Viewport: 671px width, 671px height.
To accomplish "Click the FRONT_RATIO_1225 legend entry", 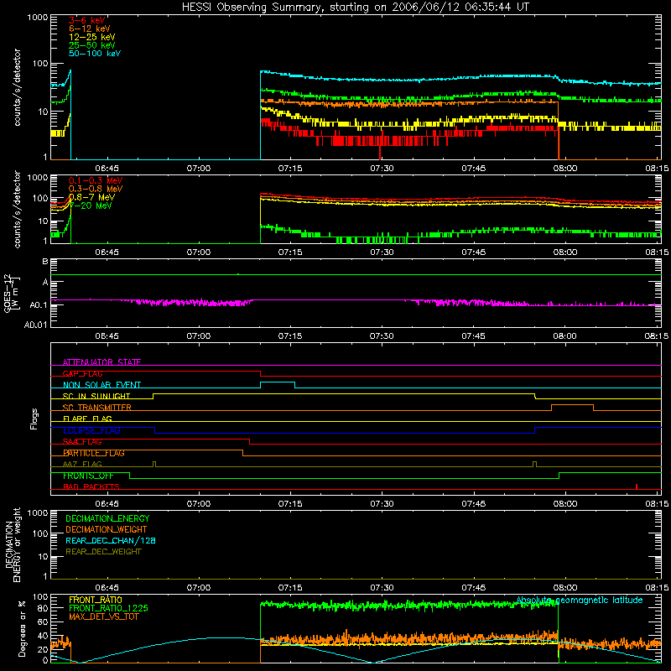I will click(x=108, y=608).
